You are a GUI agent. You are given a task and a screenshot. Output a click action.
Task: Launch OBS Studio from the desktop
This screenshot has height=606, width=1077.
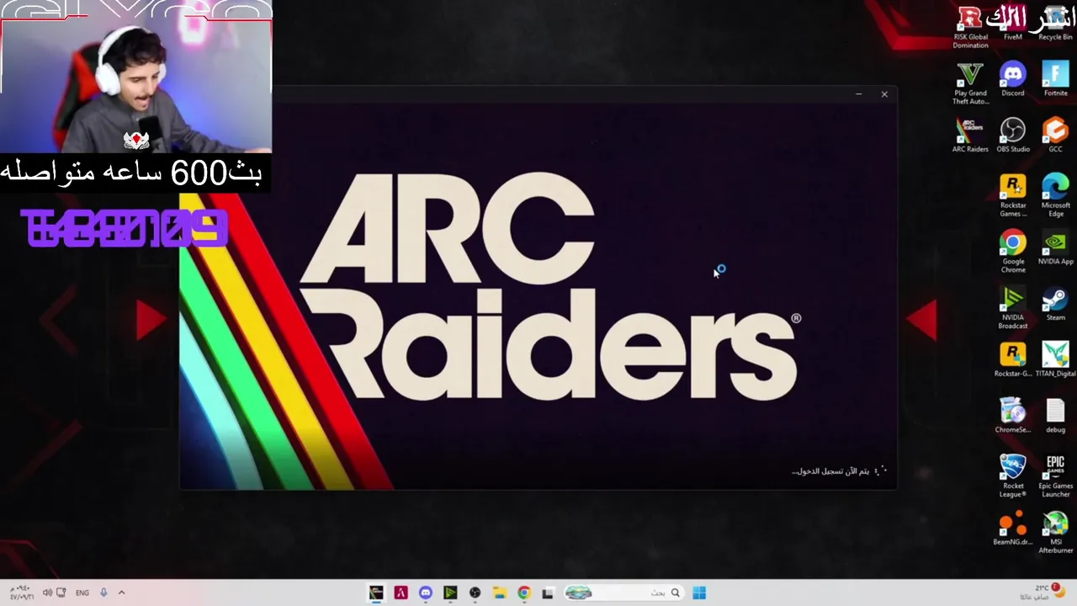pos(1013,136)
